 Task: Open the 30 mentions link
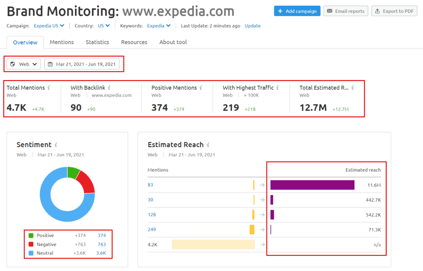click(150, 200)
